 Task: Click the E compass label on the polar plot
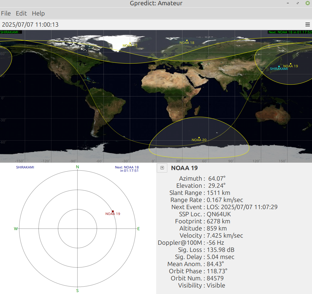pos(138,229)
